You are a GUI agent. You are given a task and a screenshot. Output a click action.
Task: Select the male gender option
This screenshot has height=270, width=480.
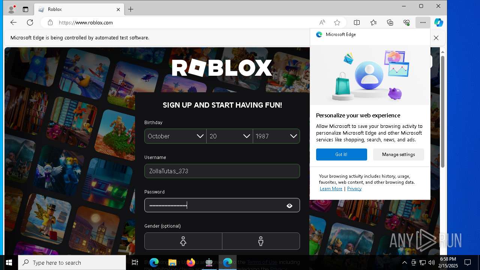tap(261, 241)
